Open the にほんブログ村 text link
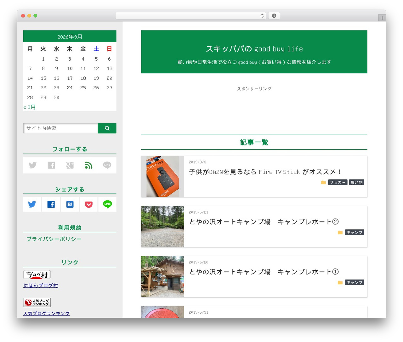The width and height of the screenshot is (403, 342). click(x=41, y=286)
